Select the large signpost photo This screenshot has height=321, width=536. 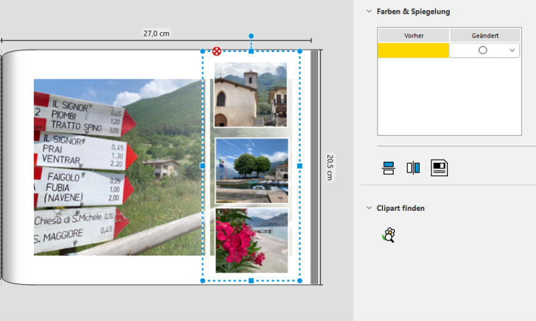click(119, 167)
